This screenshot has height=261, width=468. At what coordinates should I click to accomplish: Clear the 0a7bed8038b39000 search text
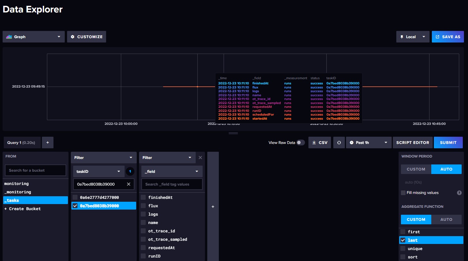click(129, 184)
